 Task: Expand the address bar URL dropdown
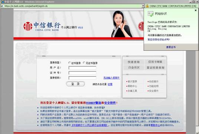pos(143,6)
